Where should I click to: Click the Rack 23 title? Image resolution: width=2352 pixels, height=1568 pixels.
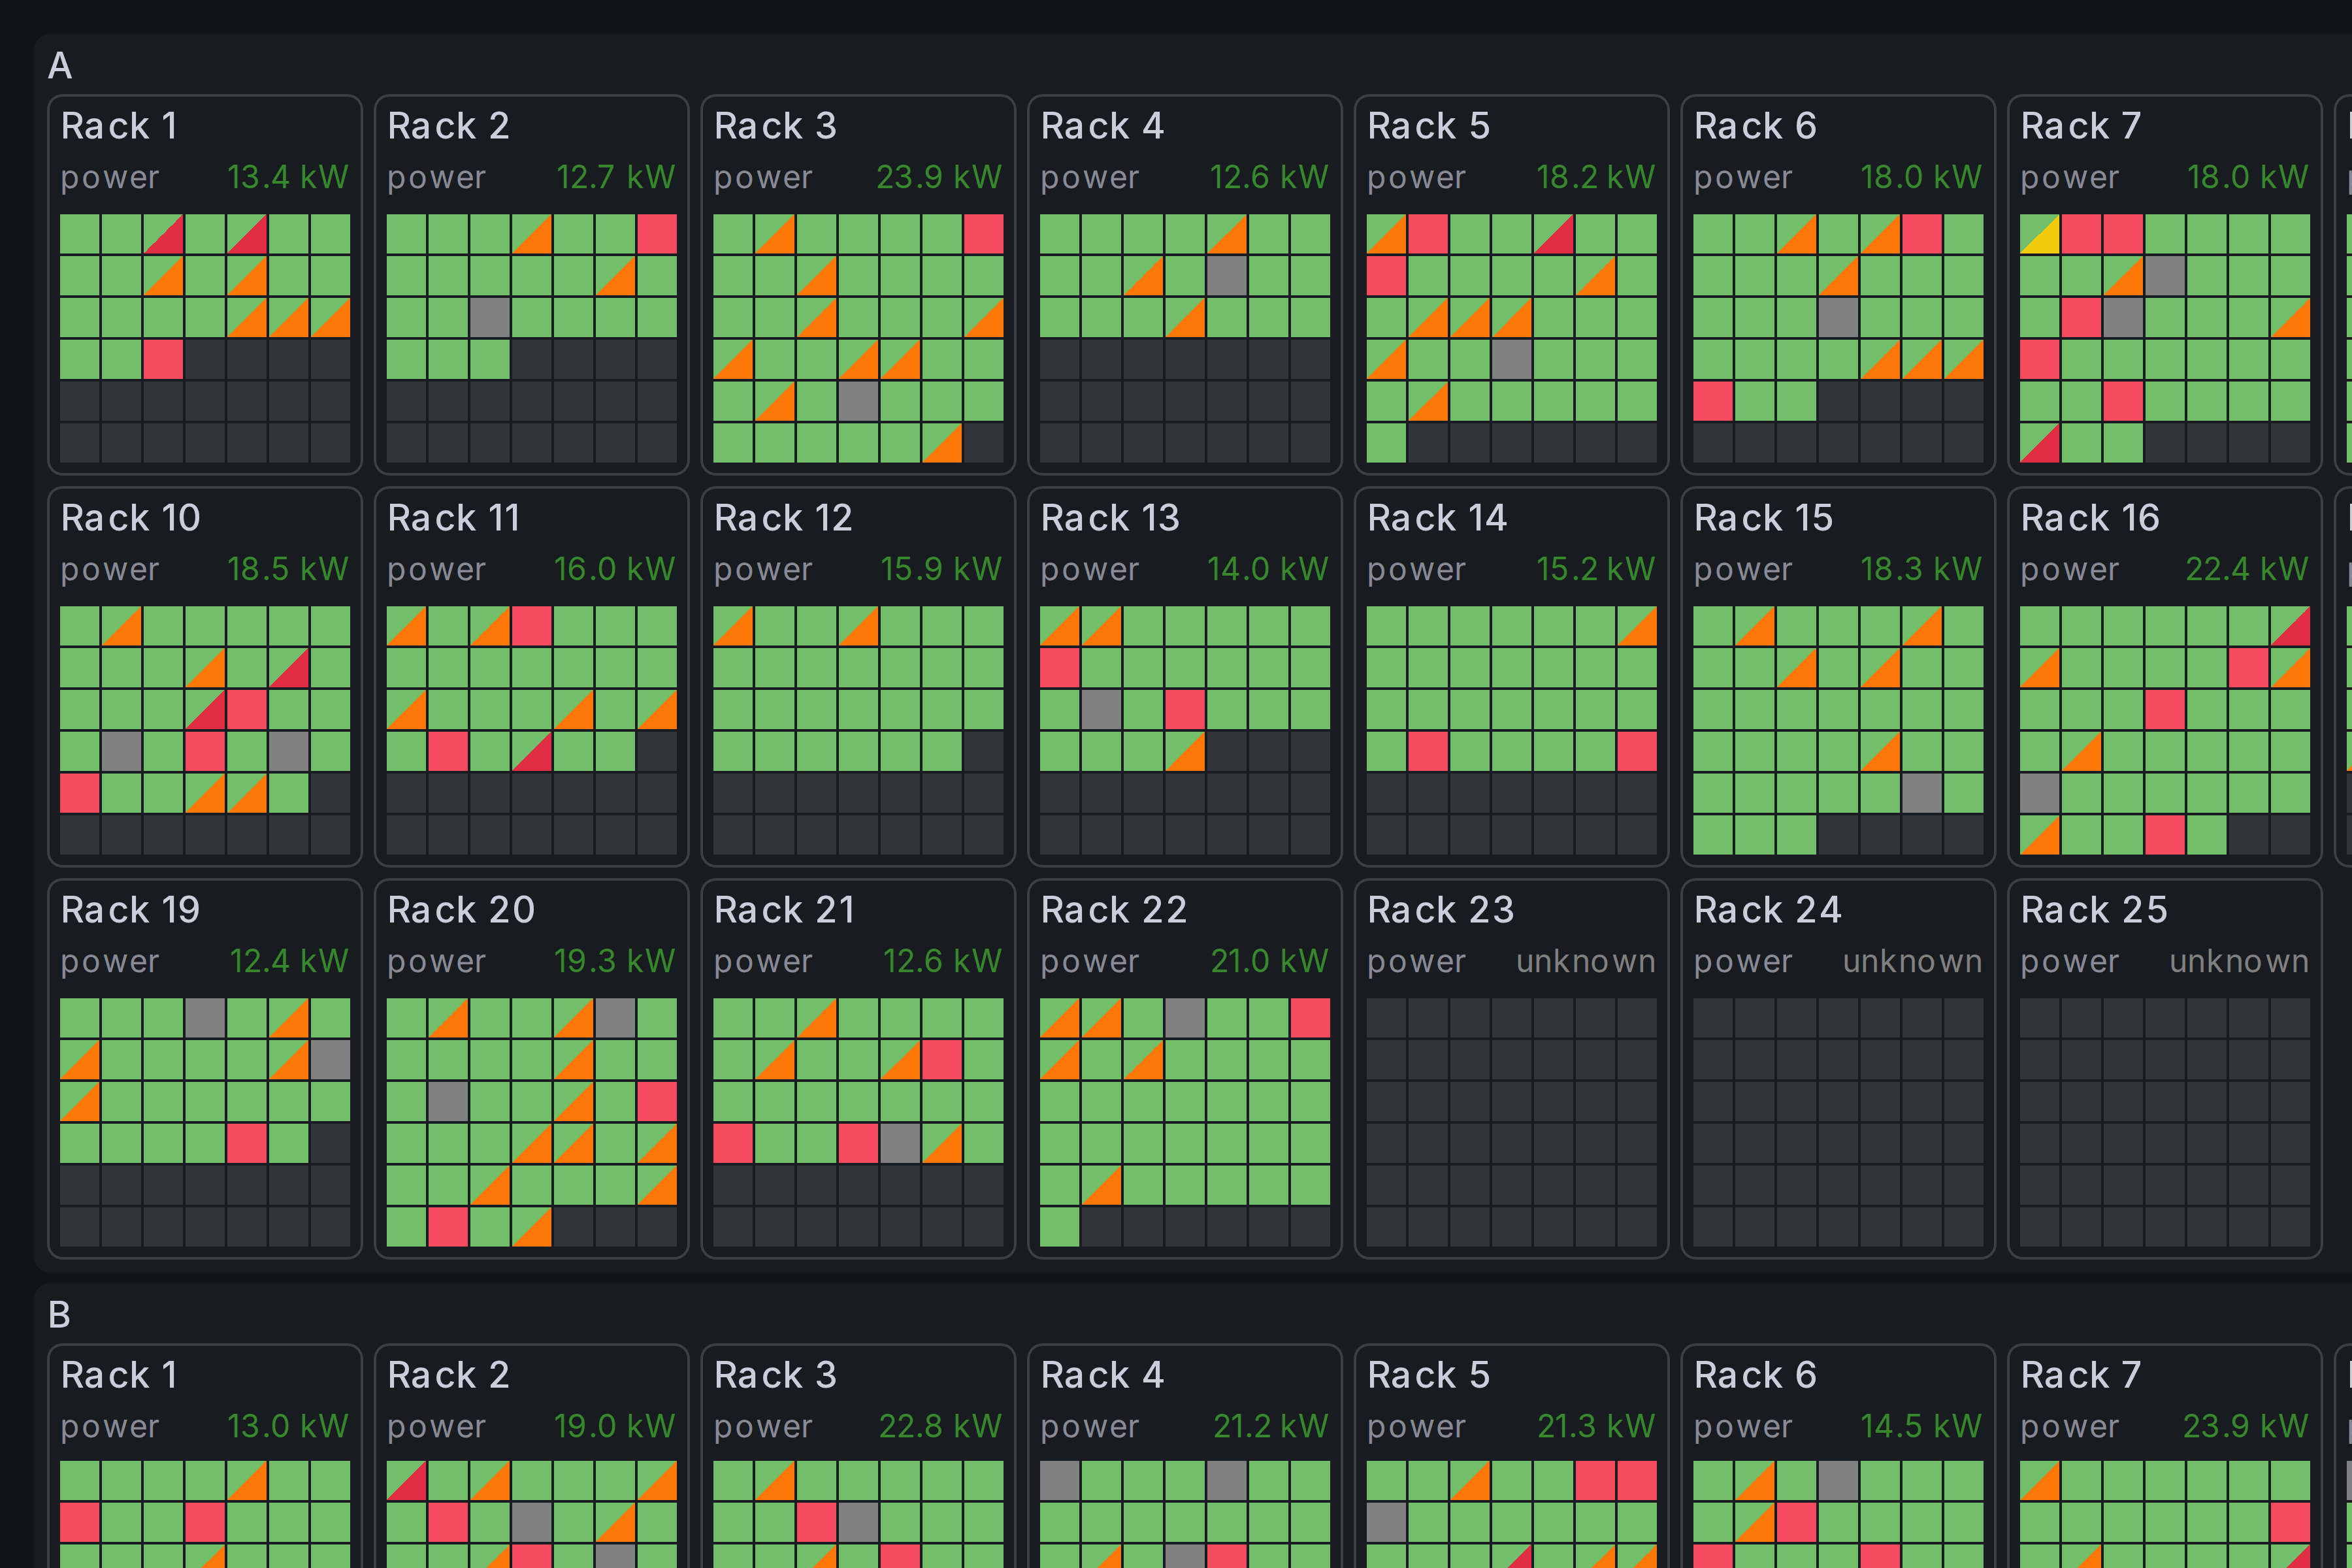point(1441,910)
